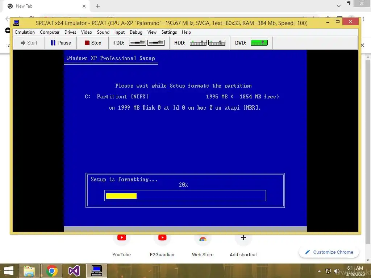
Task: Open the Web Store shortcut in Chrome
Action: [x=203, y=246]
